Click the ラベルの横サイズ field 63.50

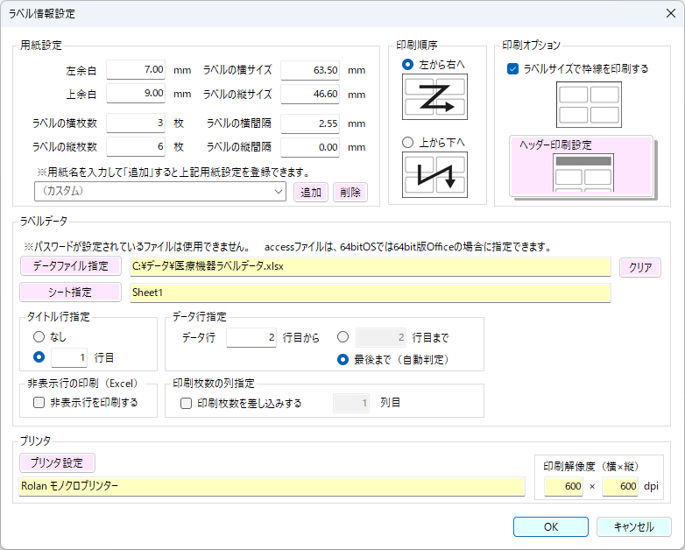(310, 70)
